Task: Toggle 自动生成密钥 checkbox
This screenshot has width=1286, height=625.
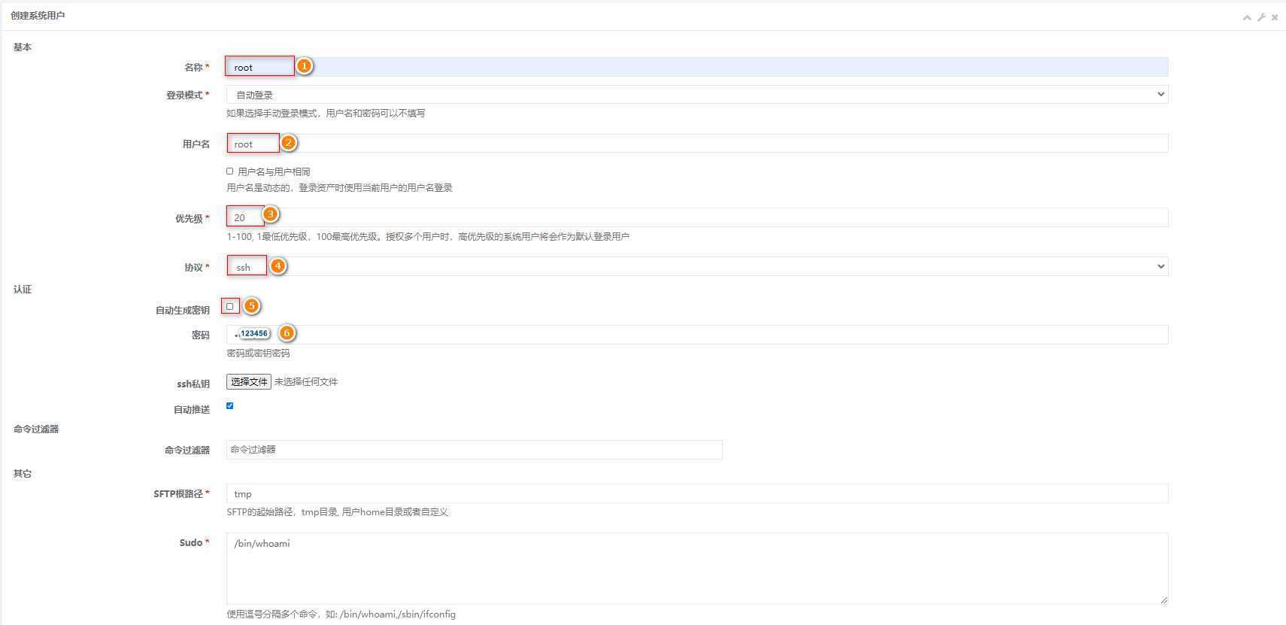Action: (230, 306)
